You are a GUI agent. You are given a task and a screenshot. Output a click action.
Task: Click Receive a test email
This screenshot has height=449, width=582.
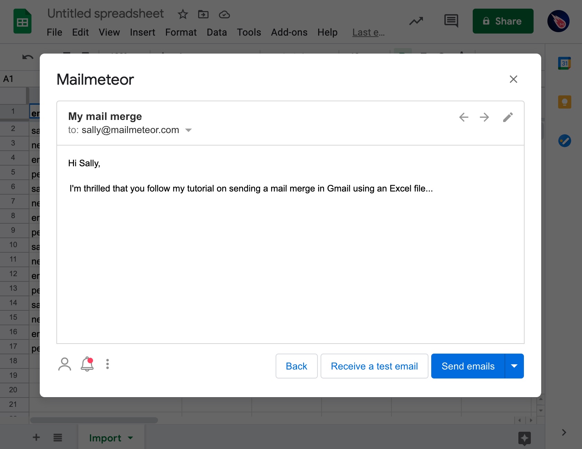coord(375,366)
